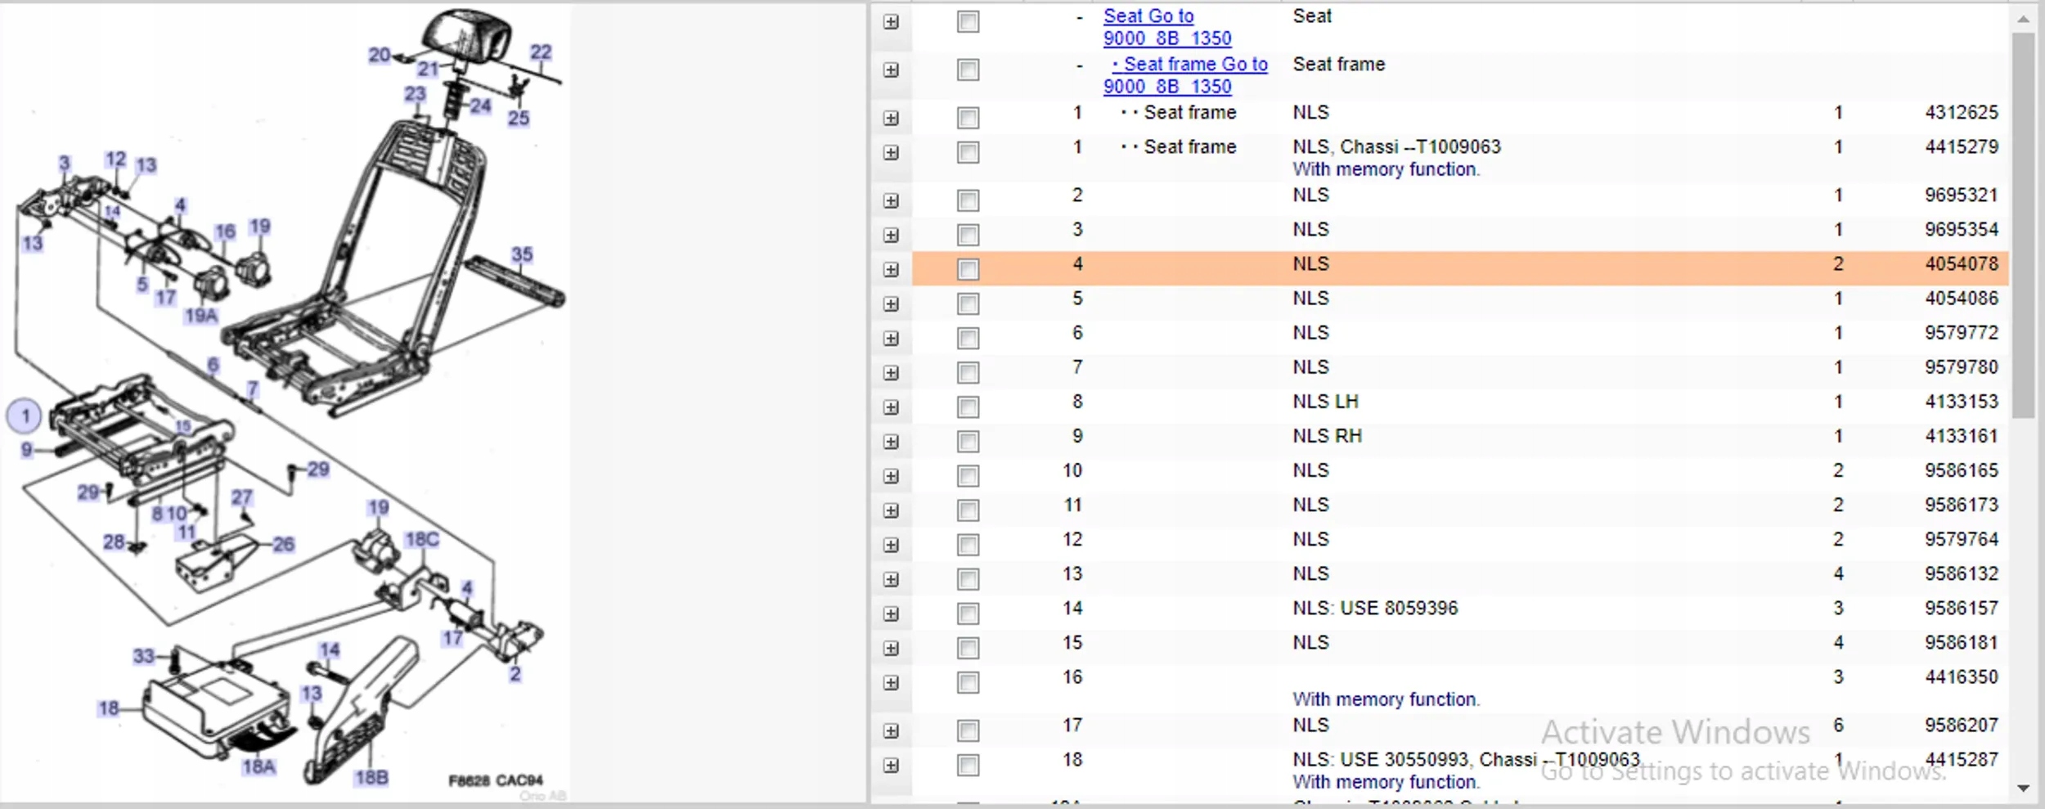Image resolution: width=2045 pixels, height=809 pixels.
Task: Click the 'NLS: USE 8059396' description
Action: coord(1375,609)
